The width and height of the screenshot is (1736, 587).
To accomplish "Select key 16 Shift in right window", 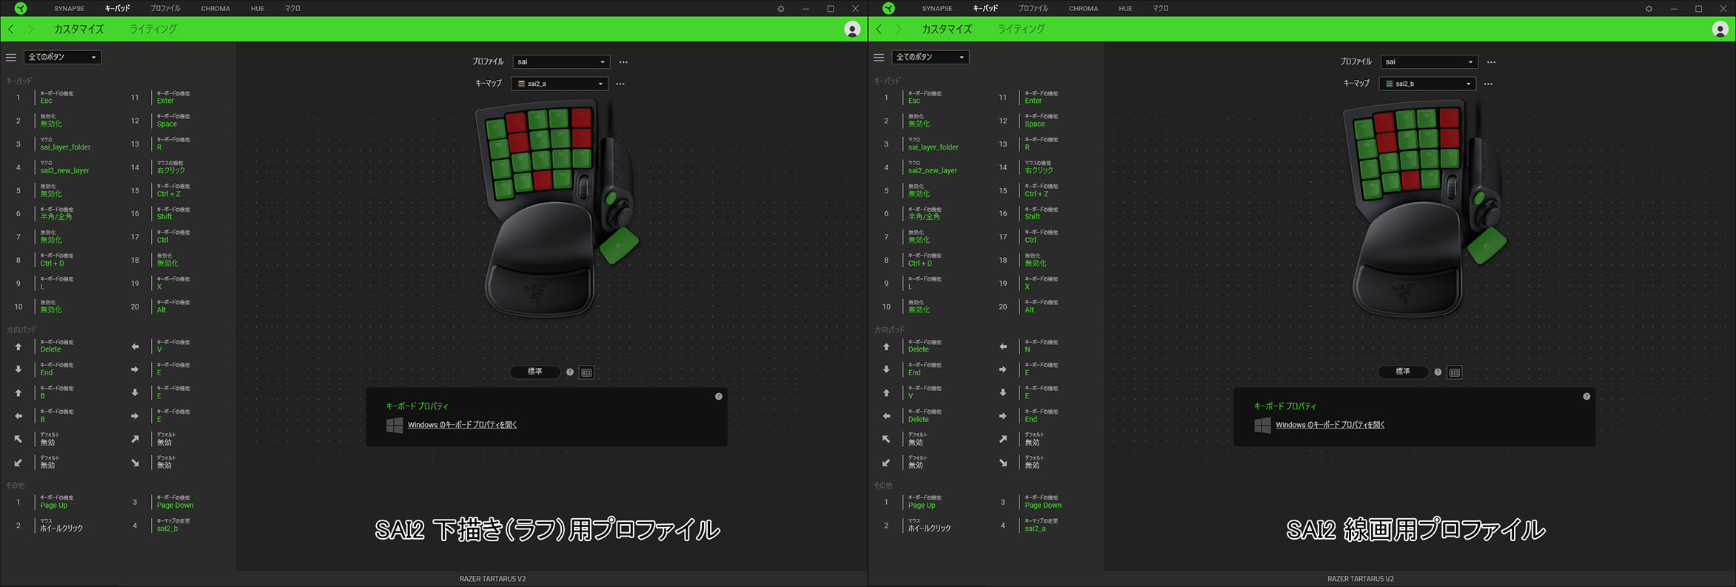I will 1041,213.
